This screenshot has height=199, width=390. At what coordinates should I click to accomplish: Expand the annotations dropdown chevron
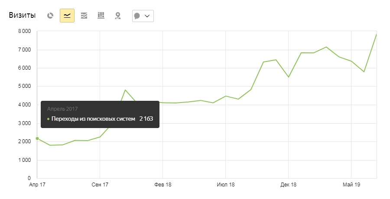pos(147,16)
